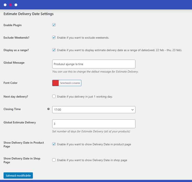Image resolution: width=192 pixels, height=182 pixels.
Task: Click the first white window dot
Action: point(5,5)
